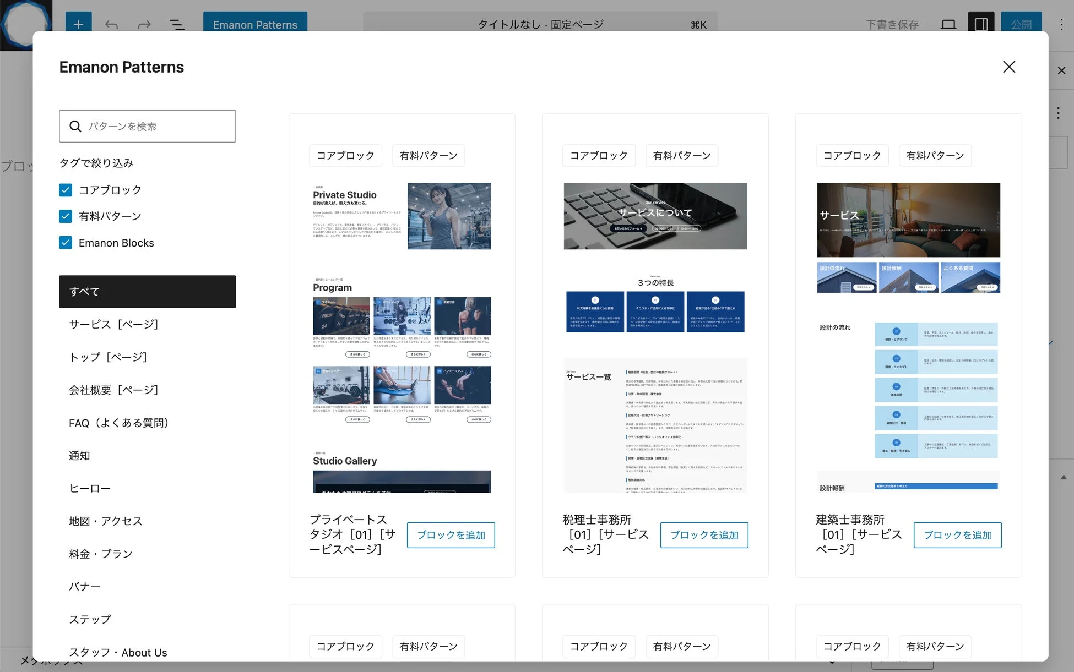Click the 公開 publish button
Viewport: 1074px width, 672px height.
click(1022, 24)
